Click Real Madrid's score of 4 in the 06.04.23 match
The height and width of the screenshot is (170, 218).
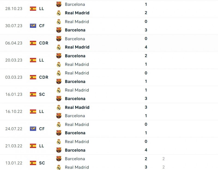146,47
